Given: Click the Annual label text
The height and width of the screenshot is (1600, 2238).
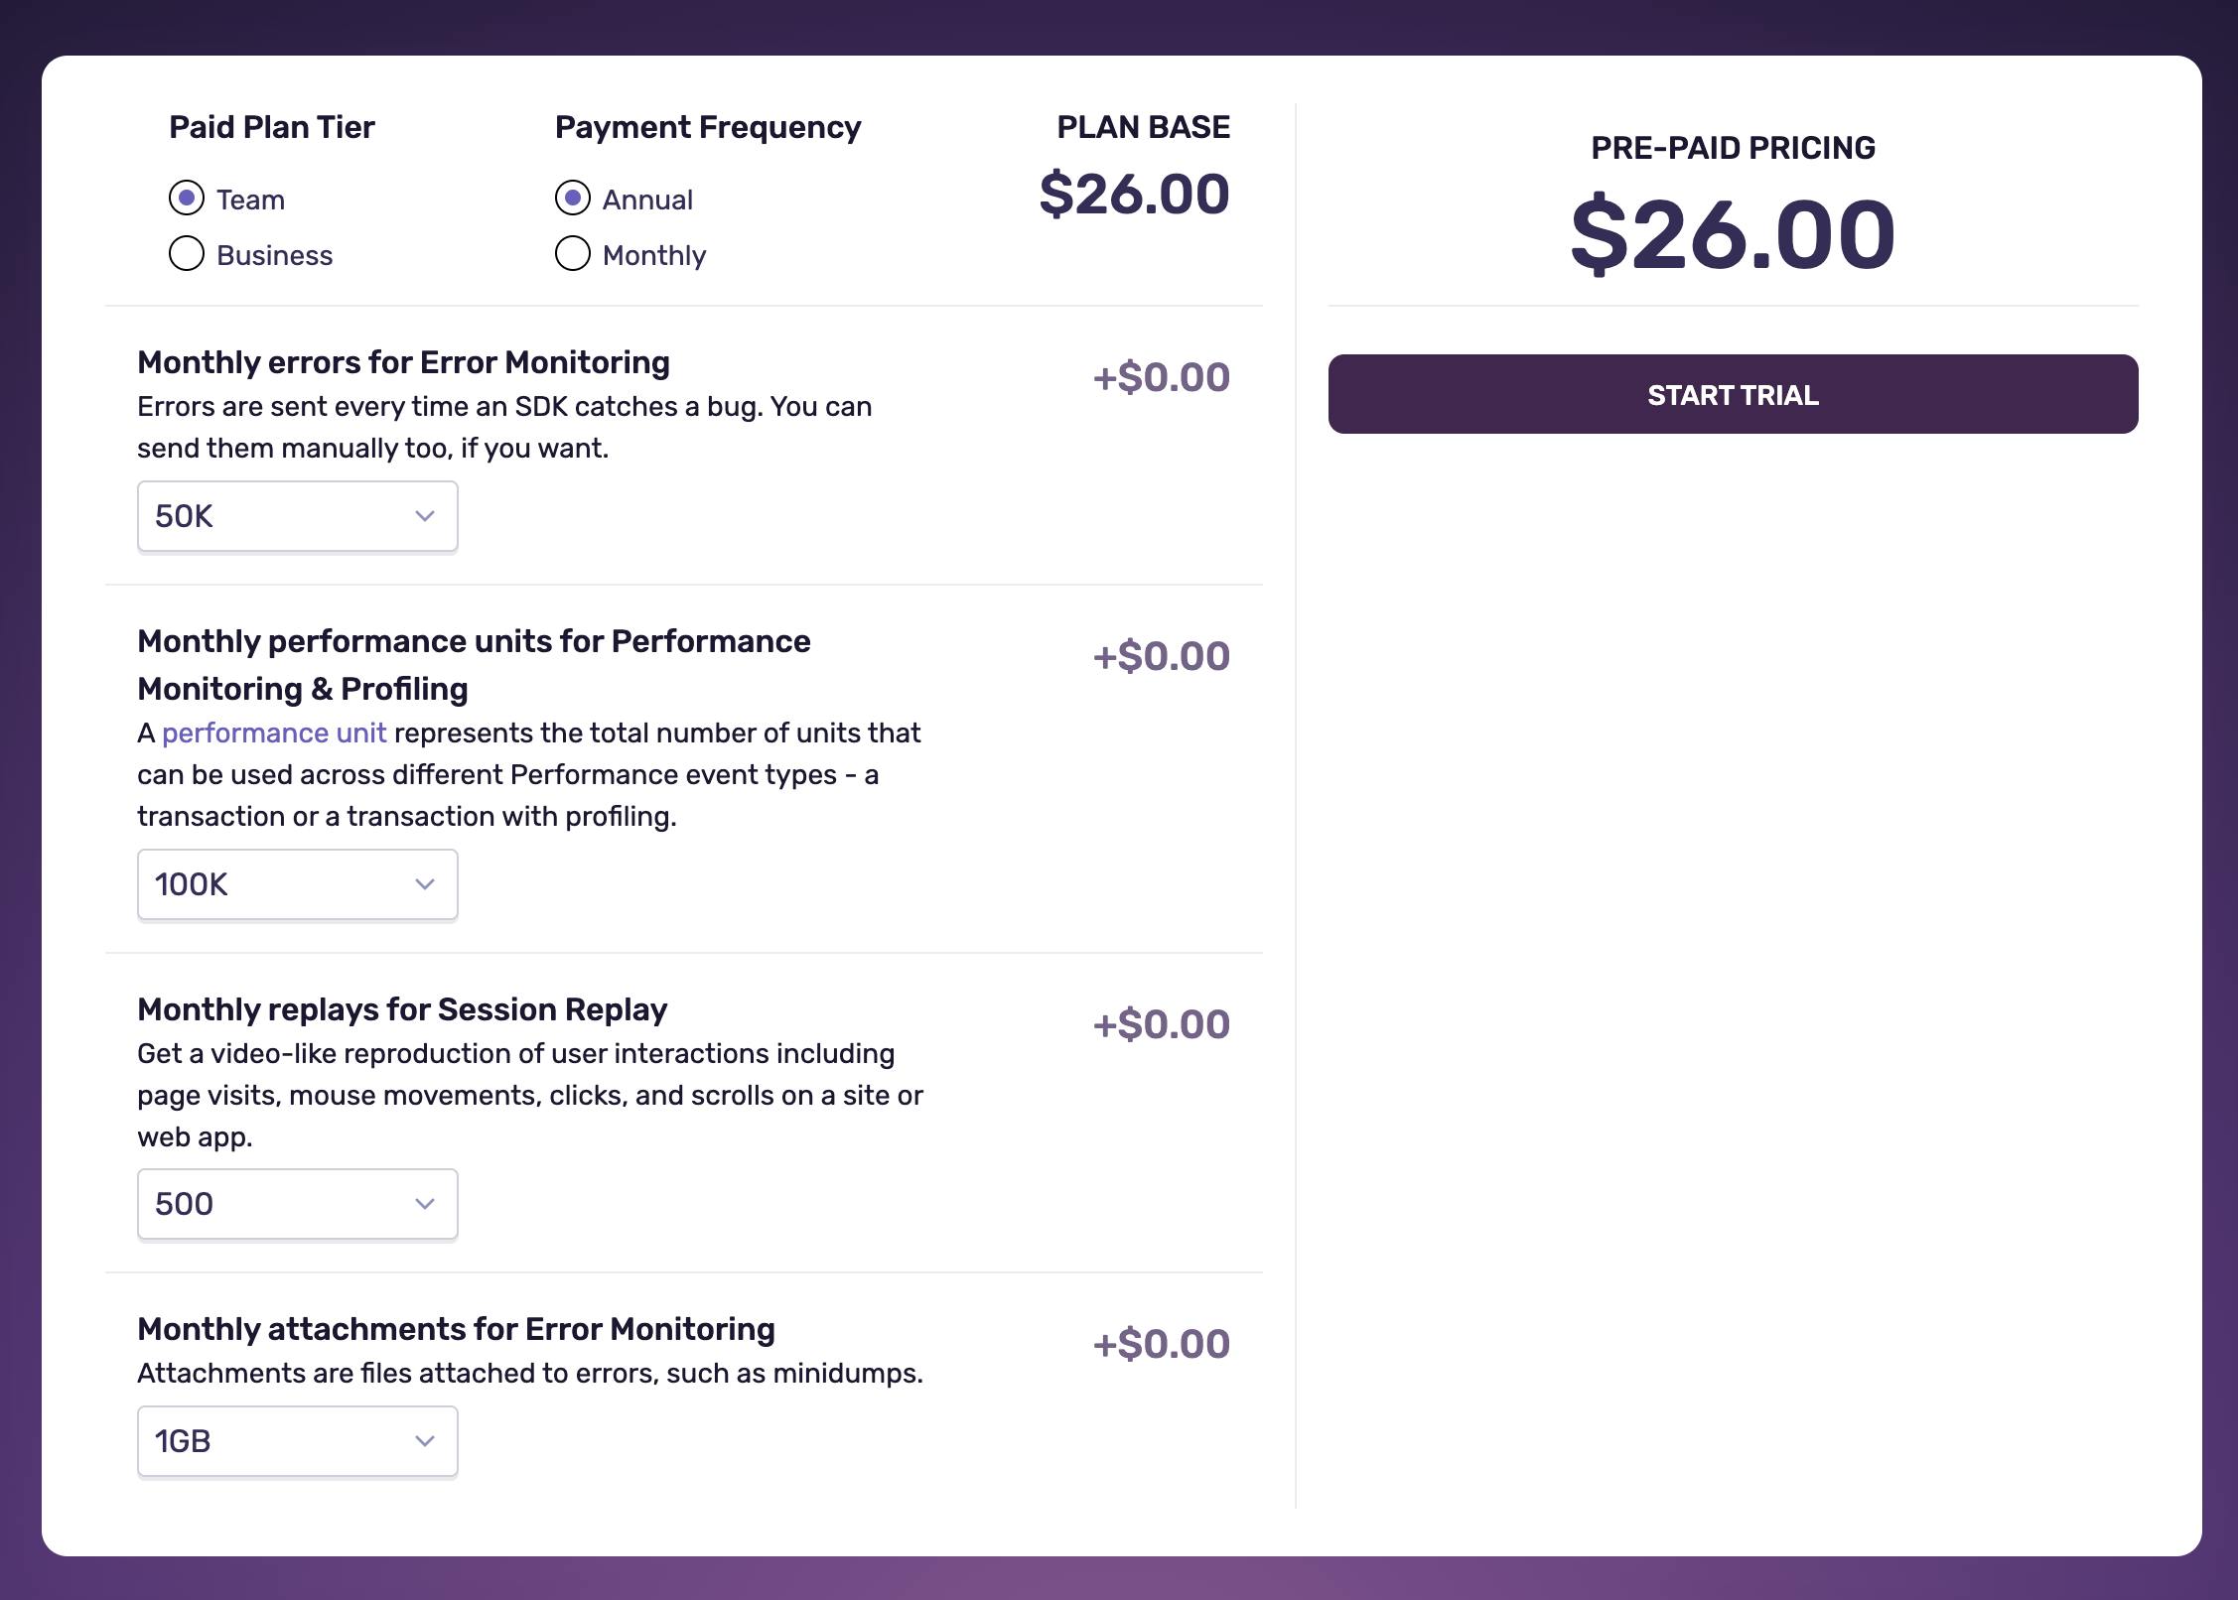Looking at the screenshot, I should click(647, 200).
